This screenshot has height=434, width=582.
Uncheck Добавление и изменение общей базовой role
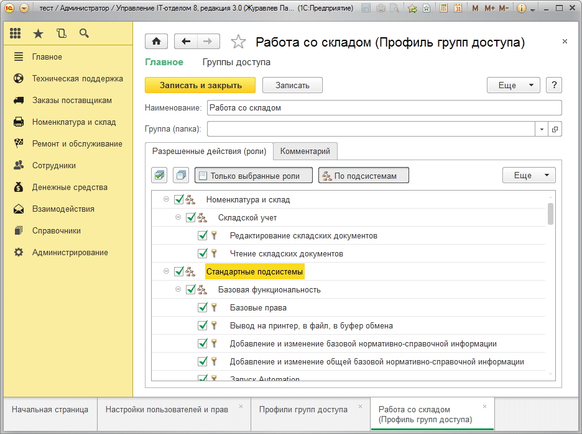pos(203,361)
